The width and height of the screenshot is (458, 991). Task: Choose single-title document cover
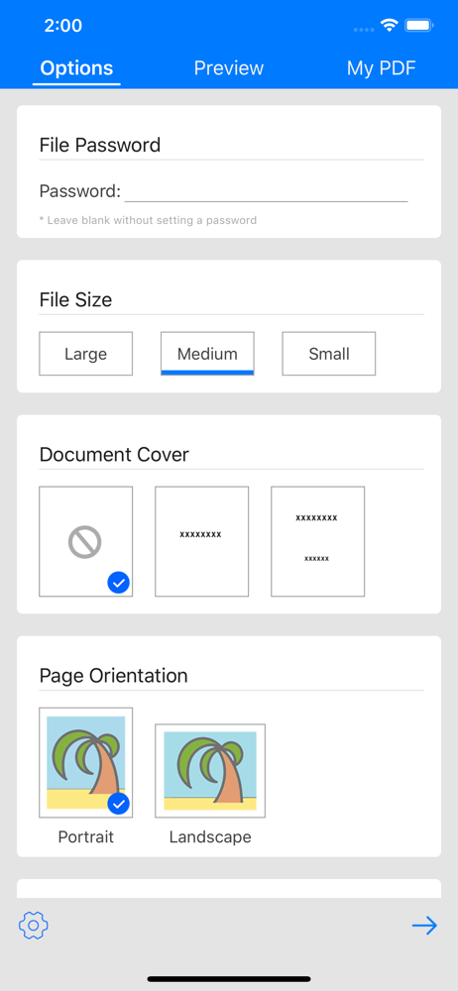pyautogui.click(x=202, y=542)
